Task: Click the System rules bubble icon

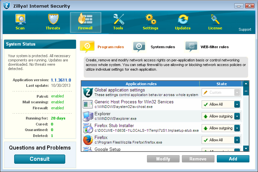Action: point(139,47)
